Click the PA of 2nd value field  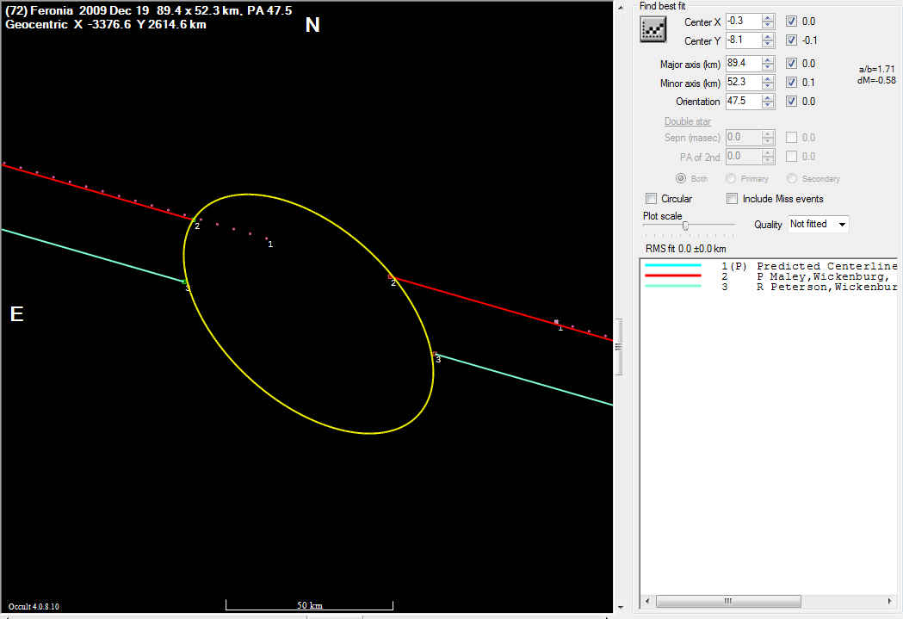(x=744, y=157)
